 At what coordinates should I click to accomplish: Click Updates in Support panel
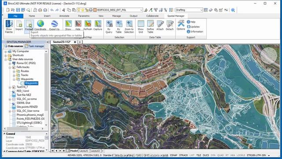coord(193,26)
